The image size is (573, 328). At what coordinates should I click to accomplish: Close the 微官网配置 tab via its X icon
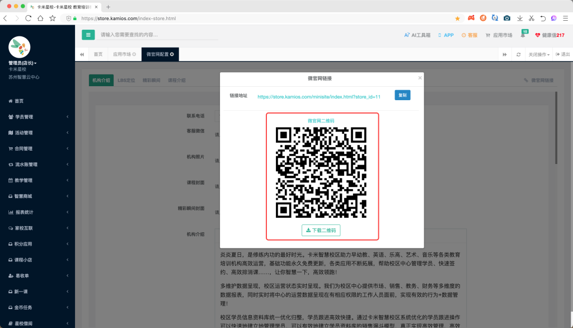tap(172, 54)
